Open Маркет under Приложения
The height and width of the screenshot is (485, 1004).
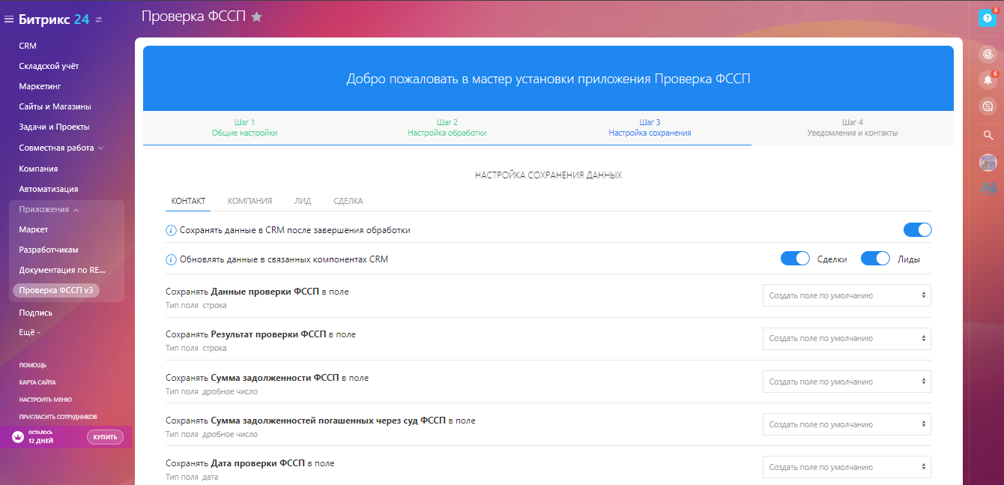34,229
